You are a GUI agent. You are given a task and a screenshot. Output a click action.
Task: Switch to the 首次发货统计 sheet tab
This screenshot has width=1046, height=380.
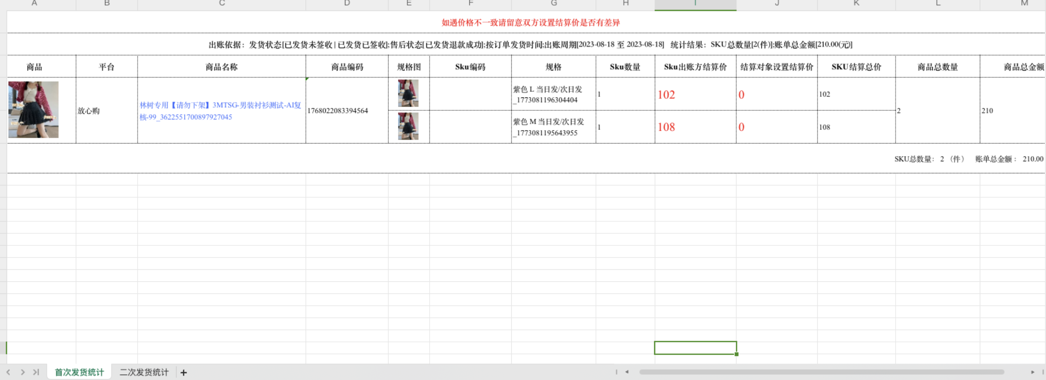pos(79,372)
